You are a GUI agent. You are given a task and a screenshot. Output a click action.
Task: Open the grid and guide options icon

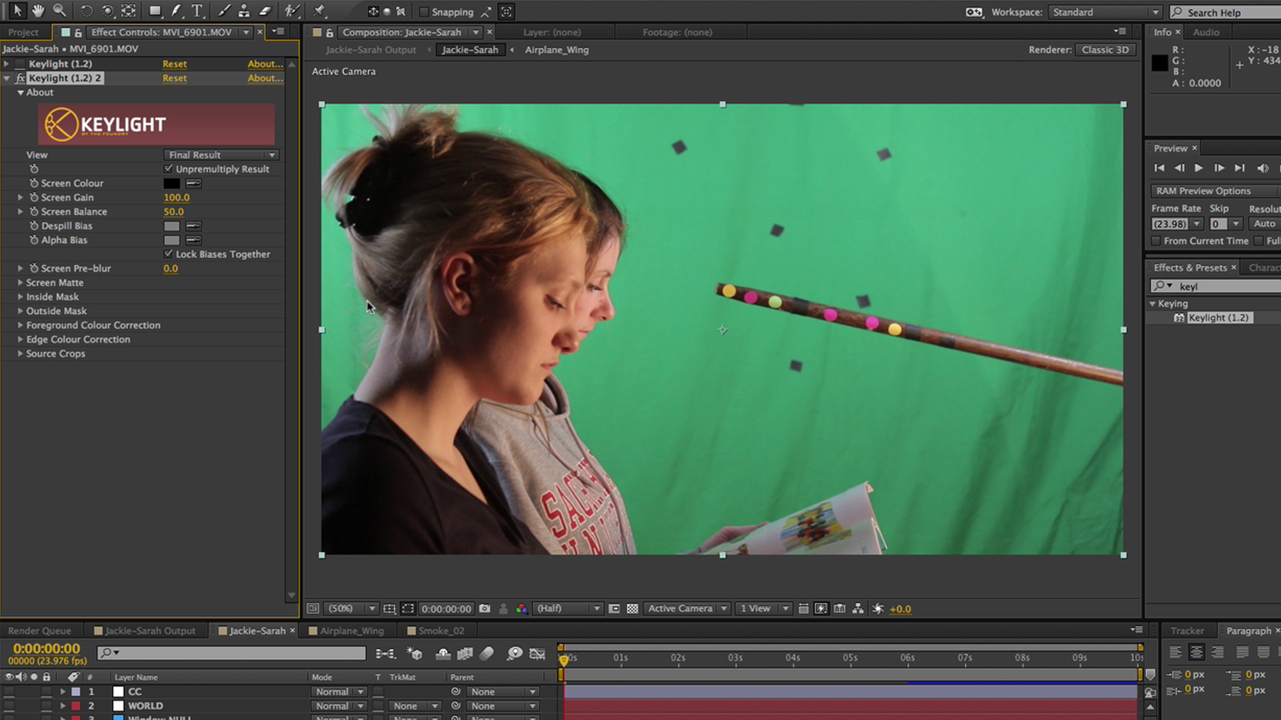390,609
